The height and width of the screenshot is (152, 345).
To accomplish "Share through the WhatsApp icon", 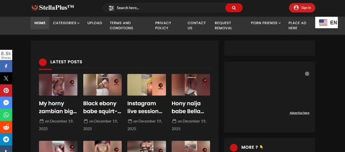I will pyautogui.click(x=6, y=115).
